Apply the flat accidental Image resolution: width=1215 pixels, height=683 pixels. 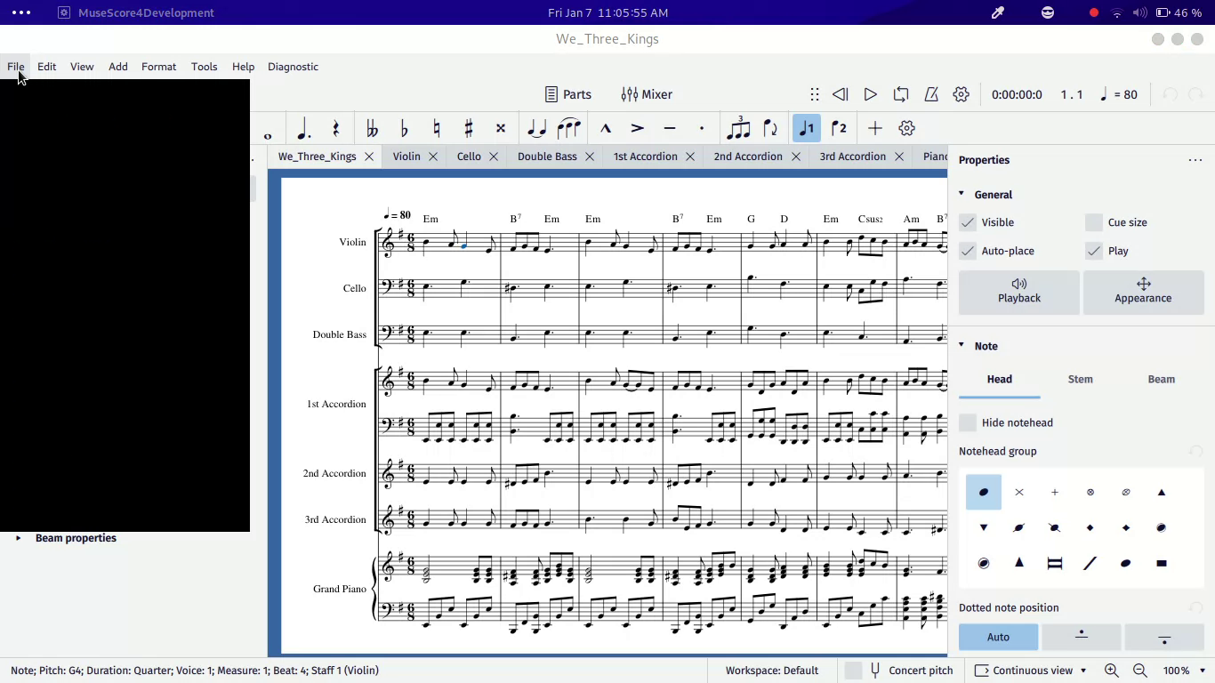tap(405, 129)
